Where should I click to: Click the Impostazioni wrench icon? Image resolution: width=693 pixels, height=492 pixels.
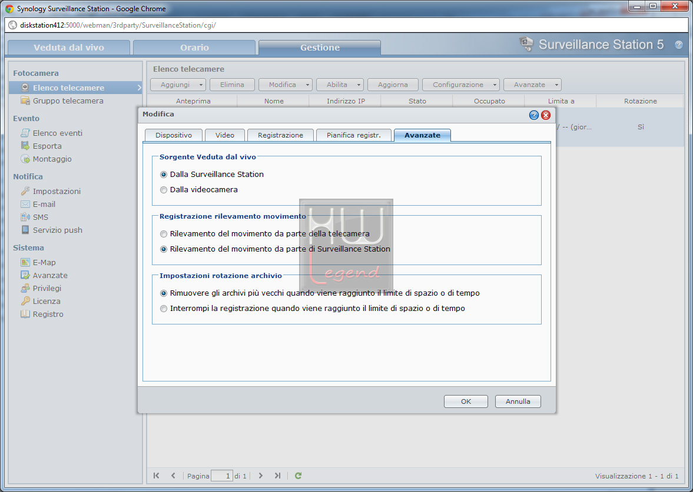point(25,191)
